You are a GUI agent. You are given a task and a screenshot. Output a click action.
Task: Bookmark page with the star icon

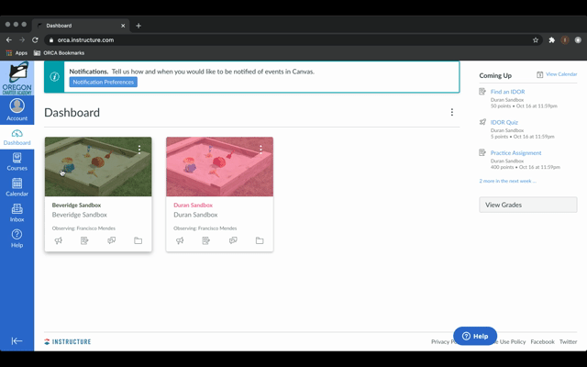(x=536, y=40)
